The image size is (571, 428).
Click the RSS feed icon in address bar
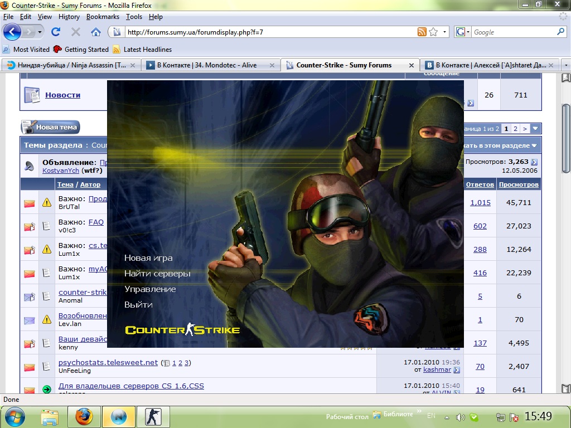coord(422,32)
